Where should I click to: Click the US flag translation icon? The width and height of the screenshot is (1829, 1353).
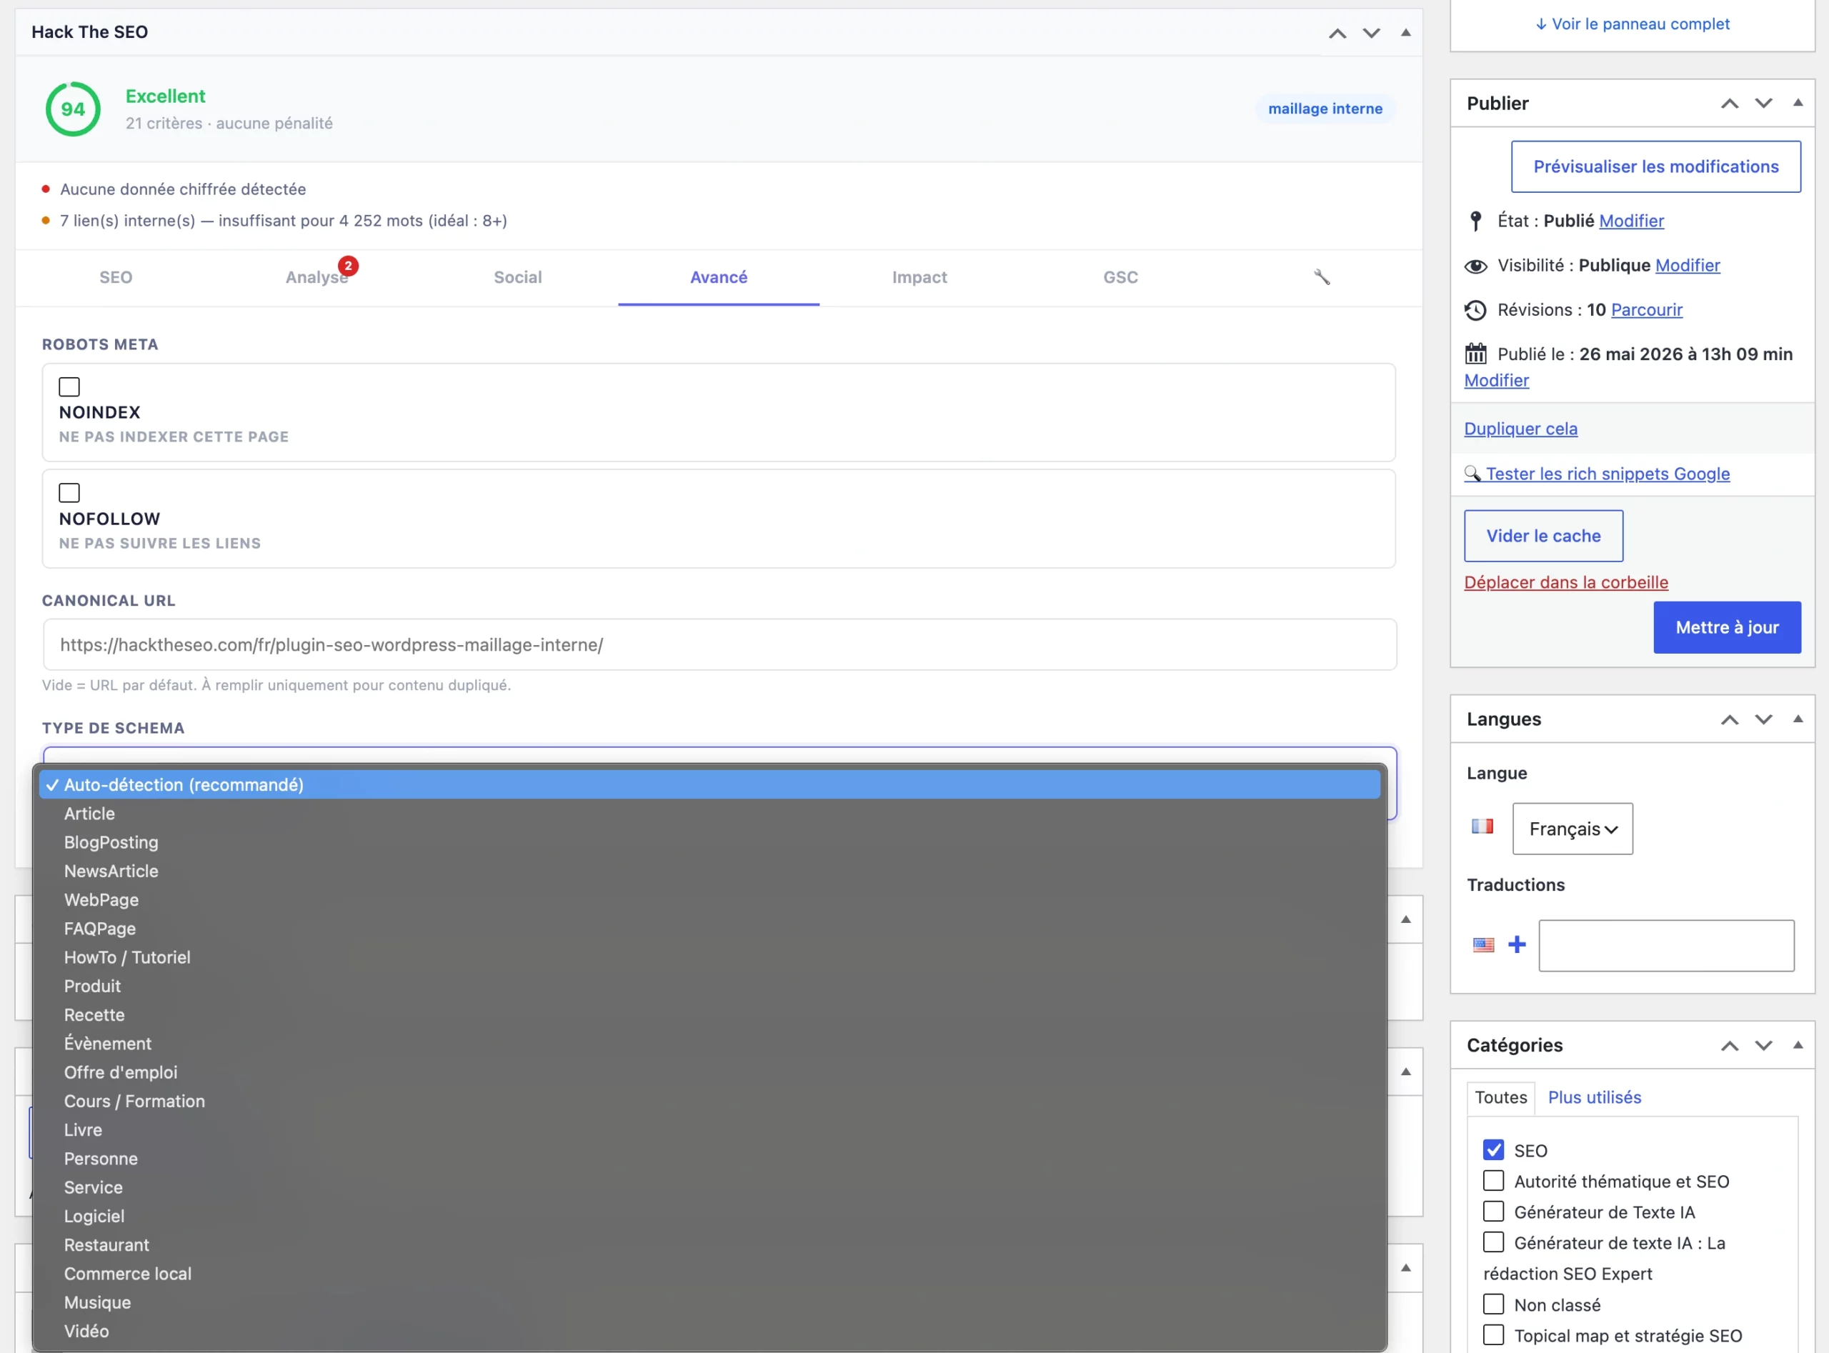(1482, 945)
